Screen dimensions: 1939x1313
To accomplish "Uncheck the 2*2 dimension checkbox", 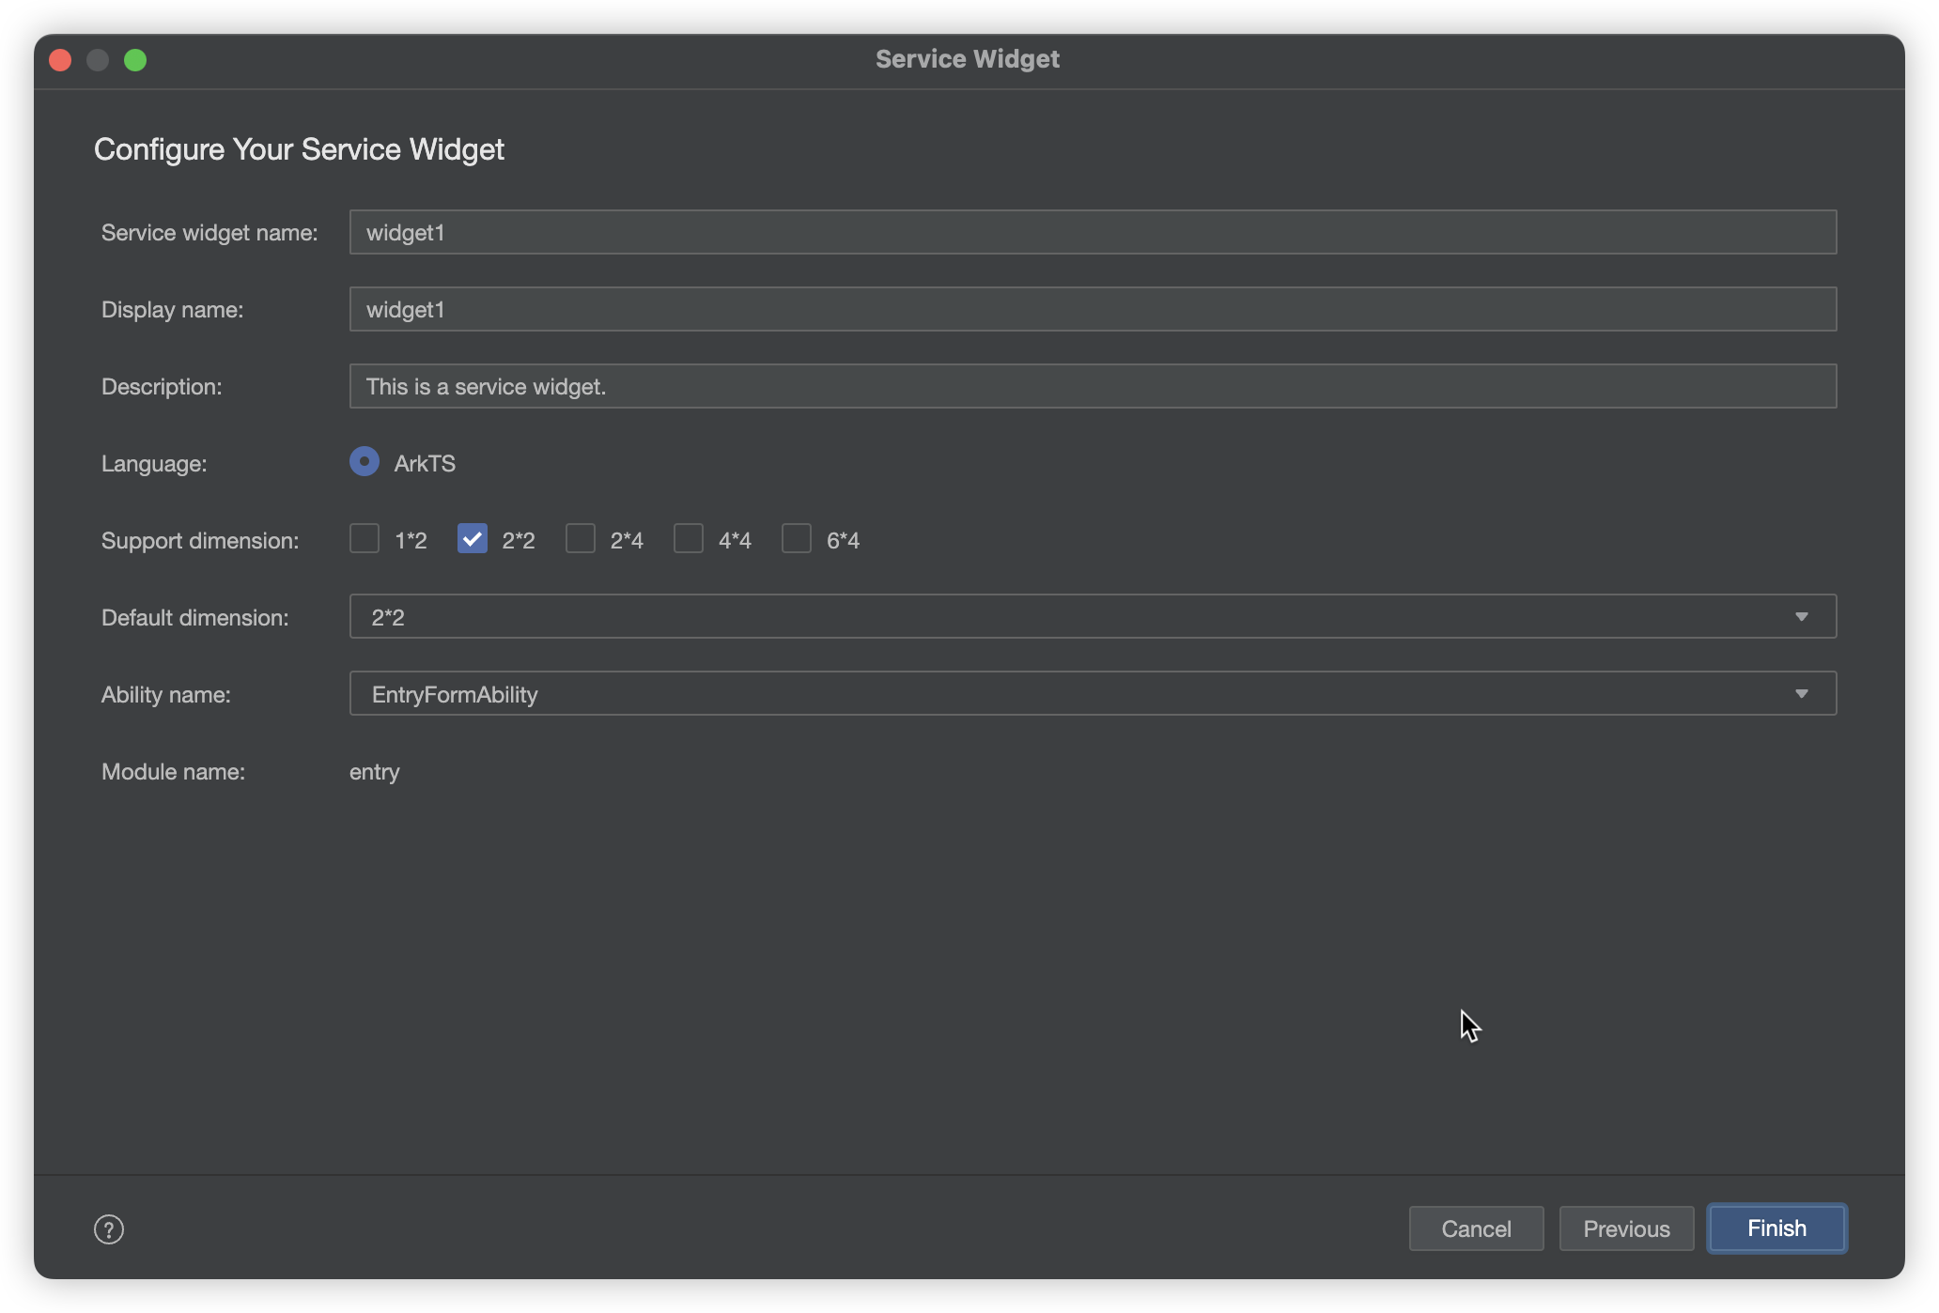I will coord(472,539).
